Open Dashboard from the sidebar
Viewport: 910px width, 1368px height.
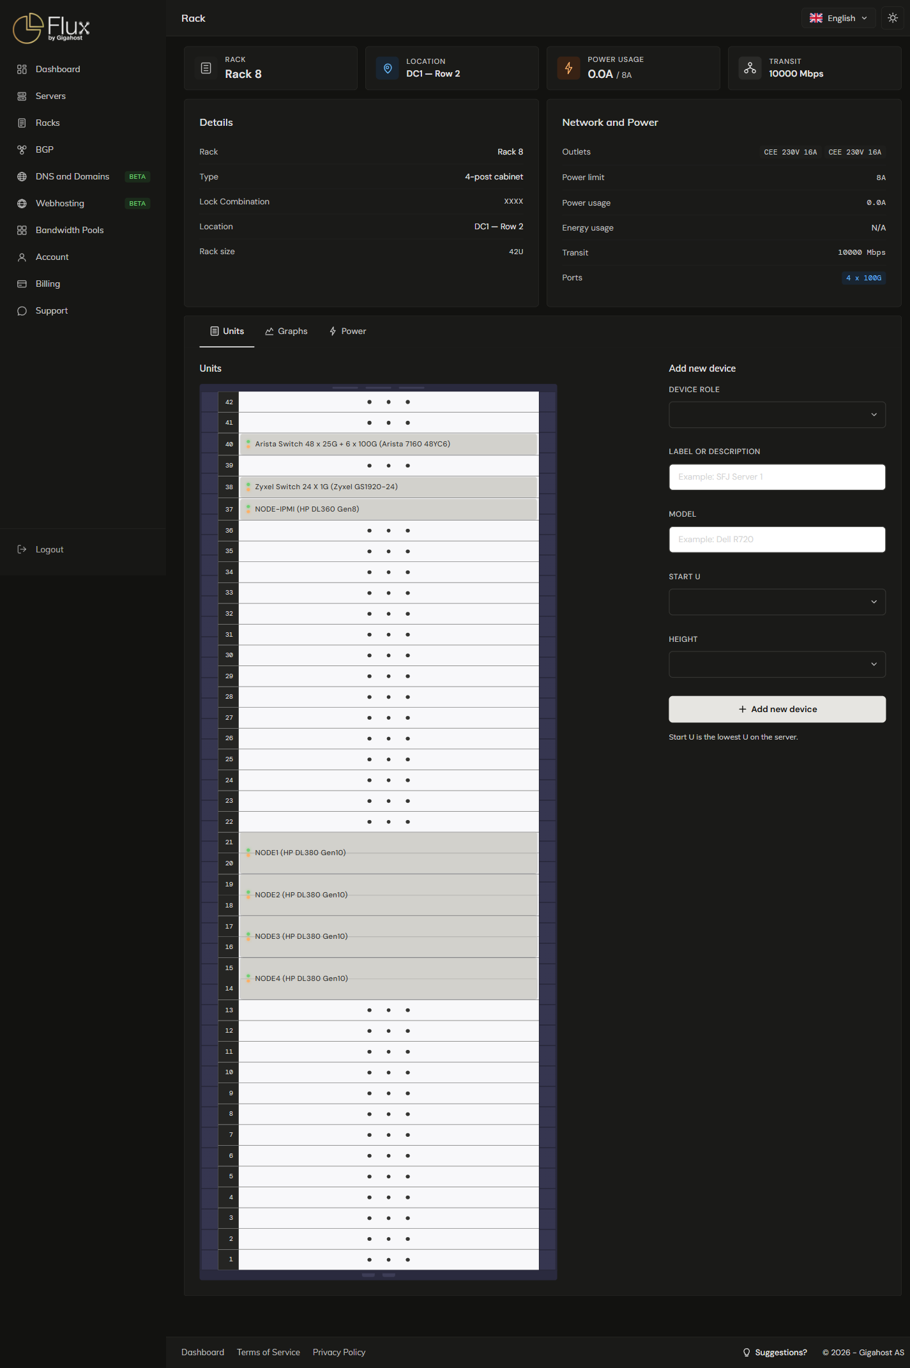tap(57, 69)
